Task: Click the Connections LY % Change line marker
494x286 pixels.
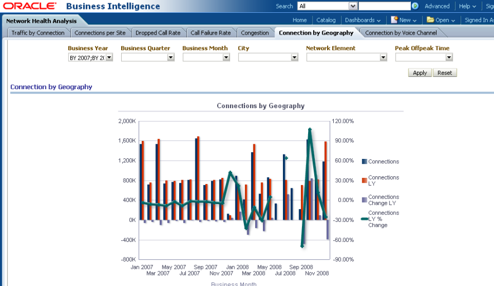Action: click(364, 219)
